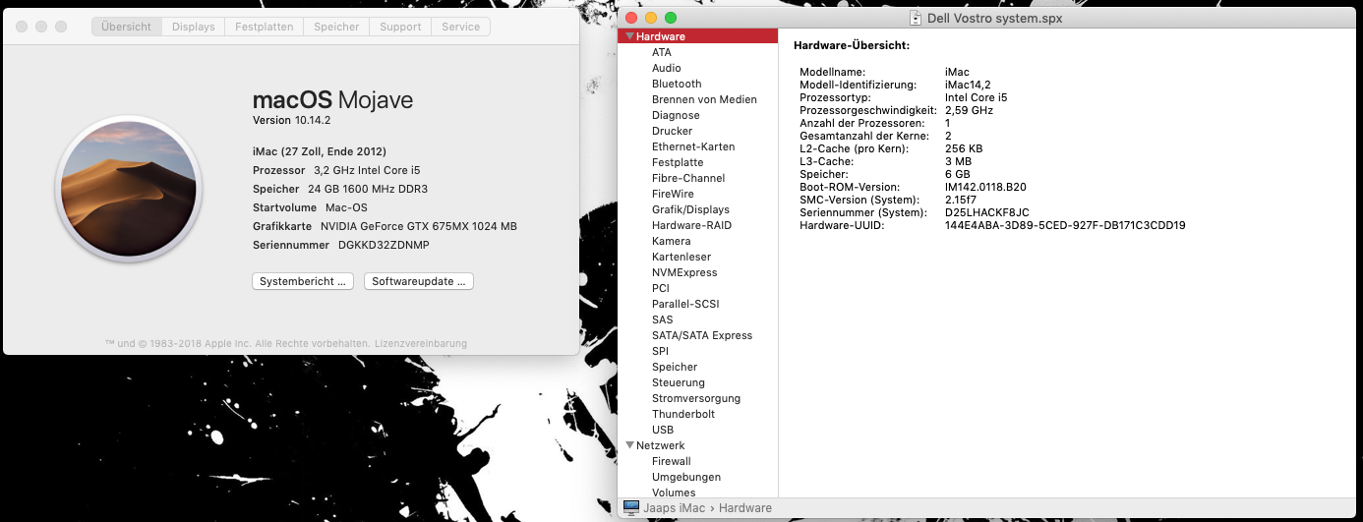
Task: Switch to the Übersicht tab
Action: pyautogui.click(x=127, y=27)
